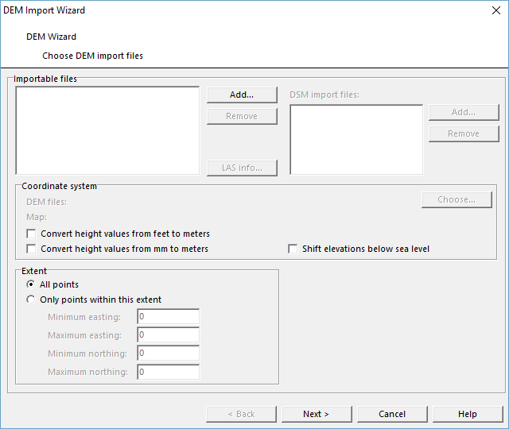
Task: Click into the Minimum northing field
Action: pos(168,353)
